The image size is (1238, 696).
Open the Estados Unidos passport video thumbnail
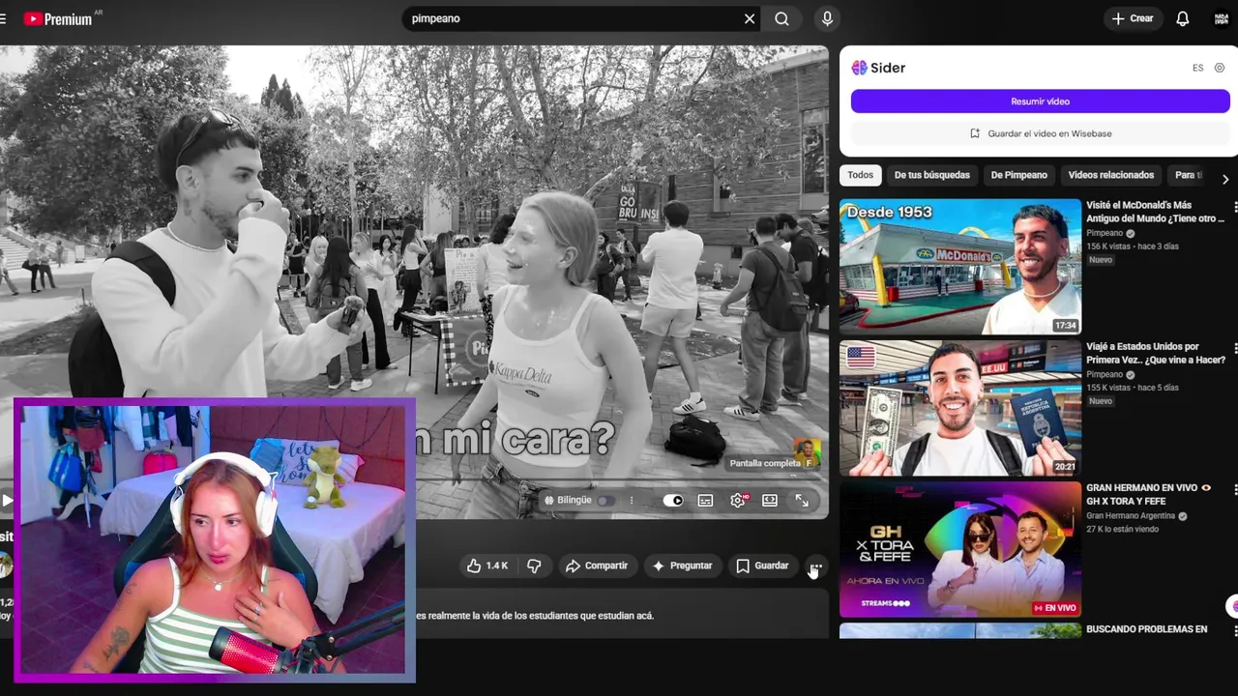[x=960, y=408]
